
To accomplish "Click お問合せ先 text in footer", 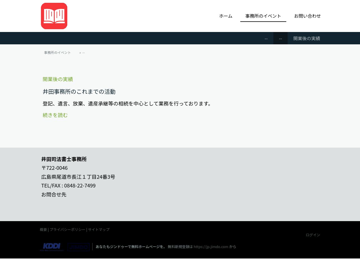I will [x=54, y=194].
